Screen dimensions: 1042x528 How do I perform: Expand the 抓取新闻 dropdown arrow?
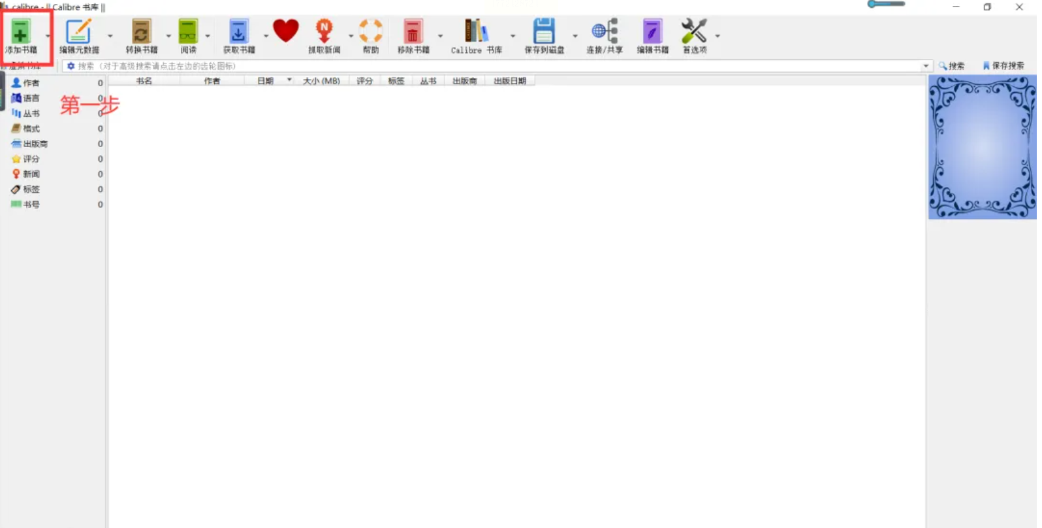tap(351, 36)
